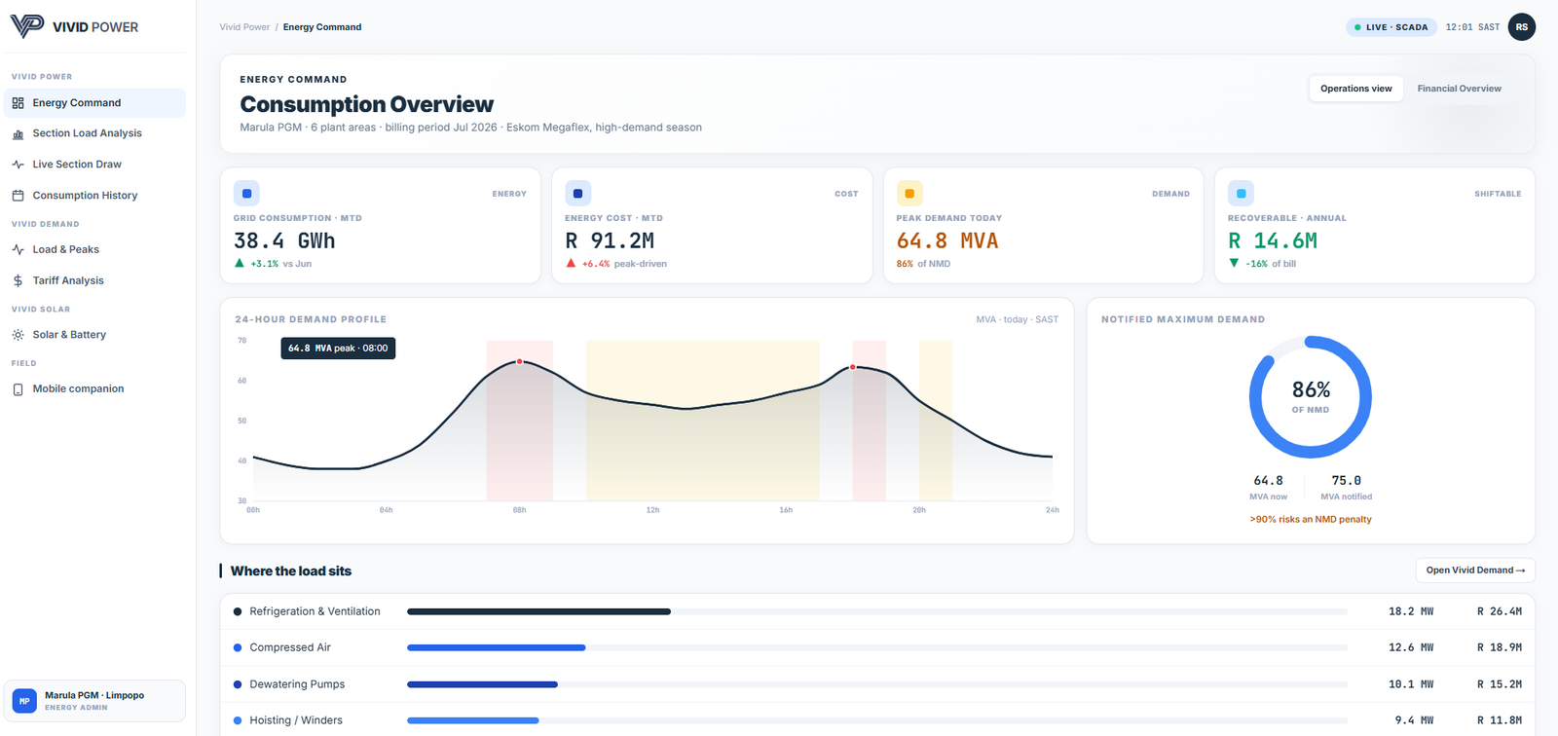The height and width of the screenshot is (736, 1558).
Task: Click the 64.8 MVA peak demand value
Action: pyautogui.click(x=947, y=240)
